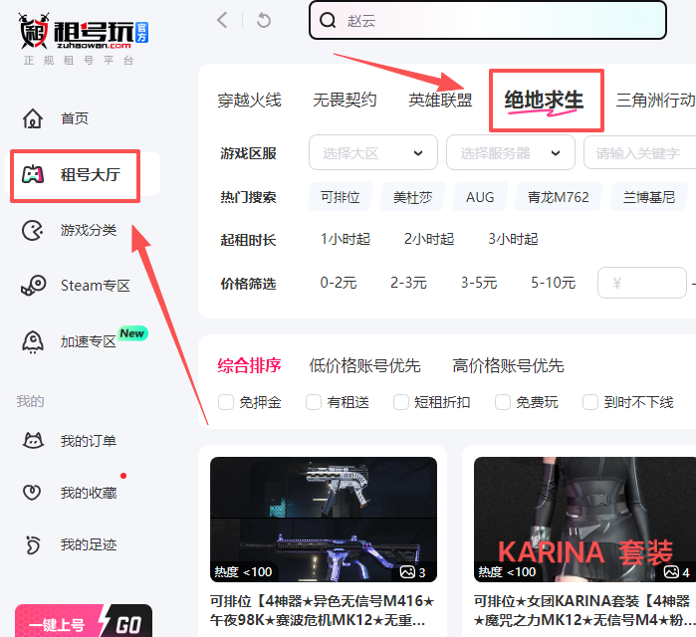
Task: Enable 短租折扣 checkbox
Action: [x=401, y=402]
